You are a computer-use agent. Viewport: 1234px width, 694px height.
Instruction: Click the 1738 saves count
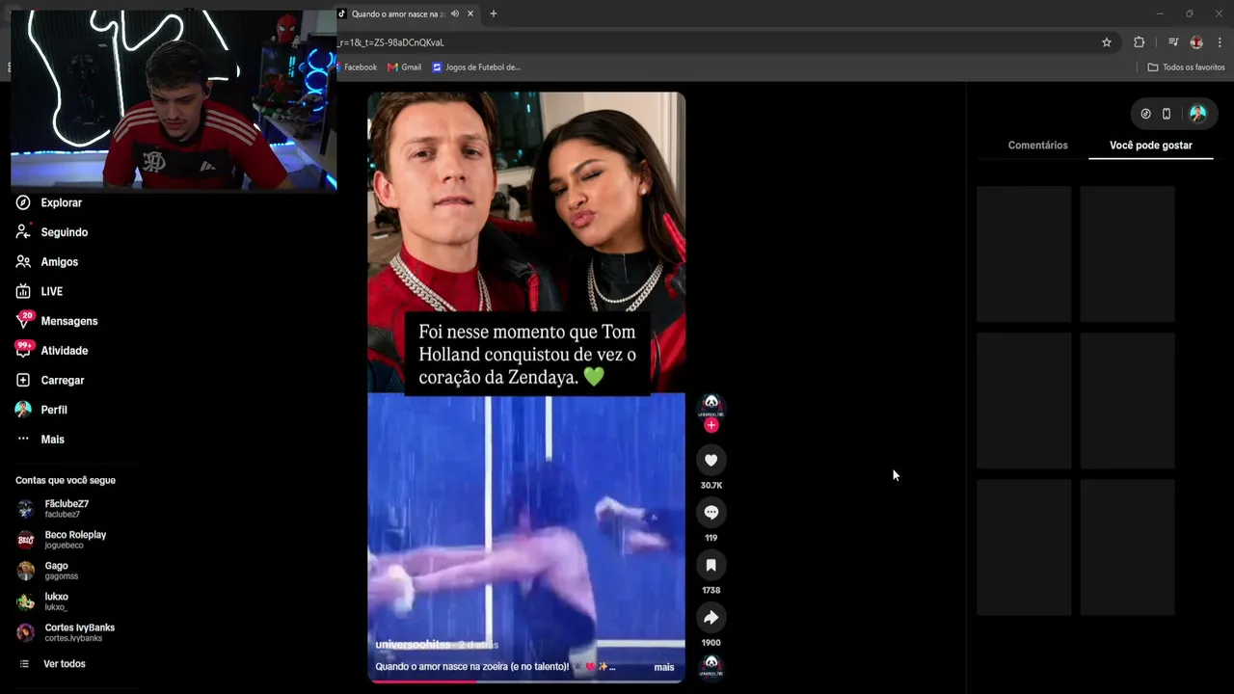coord(711,590)
